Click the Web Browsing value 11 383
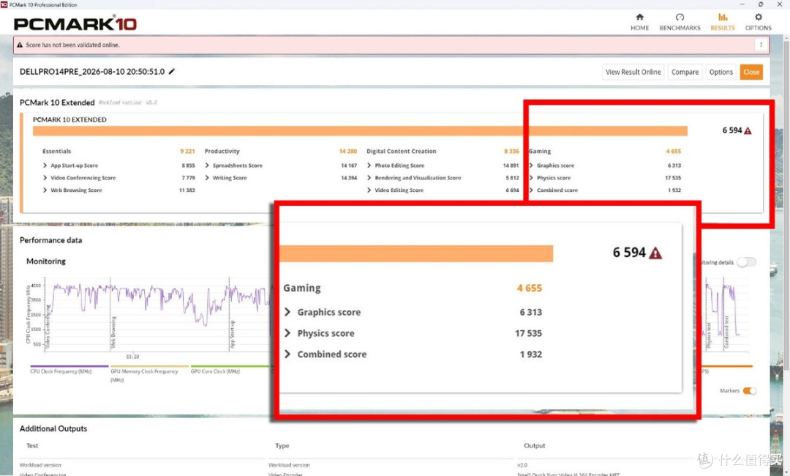 (x=187, y=190)
